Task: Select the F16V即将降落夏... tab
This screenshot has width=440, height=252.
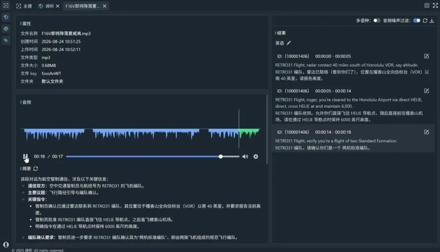Action: click(83, 6)
